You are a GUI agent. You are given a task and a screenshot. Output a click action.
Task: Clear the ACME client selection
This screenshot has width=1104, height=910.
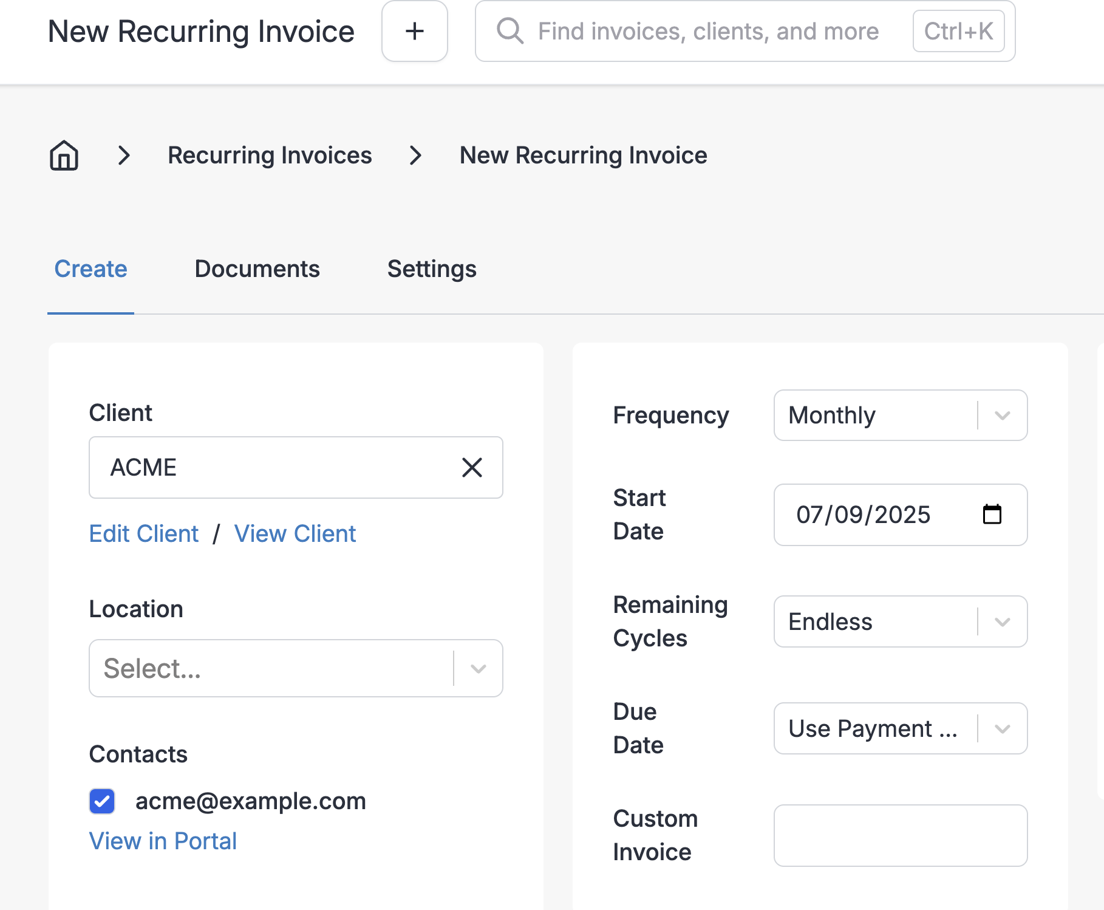click(x=472, y=468)
